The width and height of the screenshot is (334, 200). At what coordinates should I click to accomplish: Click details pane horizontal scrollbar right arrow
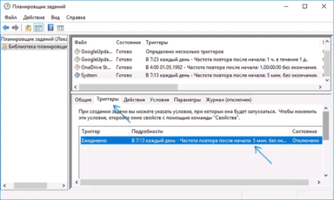319,182
